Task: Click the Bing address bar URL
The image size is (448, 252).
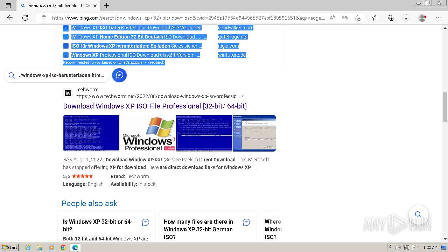Action: 188,18
